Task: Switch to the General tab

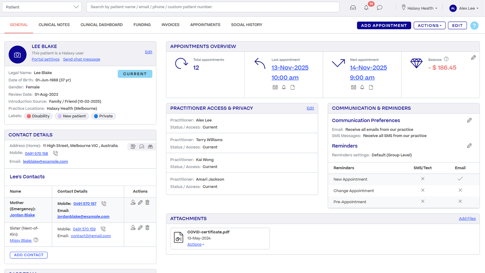Action: 19,25
